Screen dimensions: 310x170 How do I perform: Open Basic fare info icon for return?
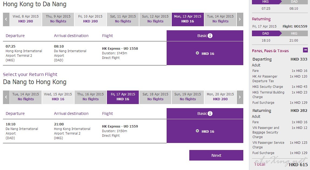coord(210,114)
